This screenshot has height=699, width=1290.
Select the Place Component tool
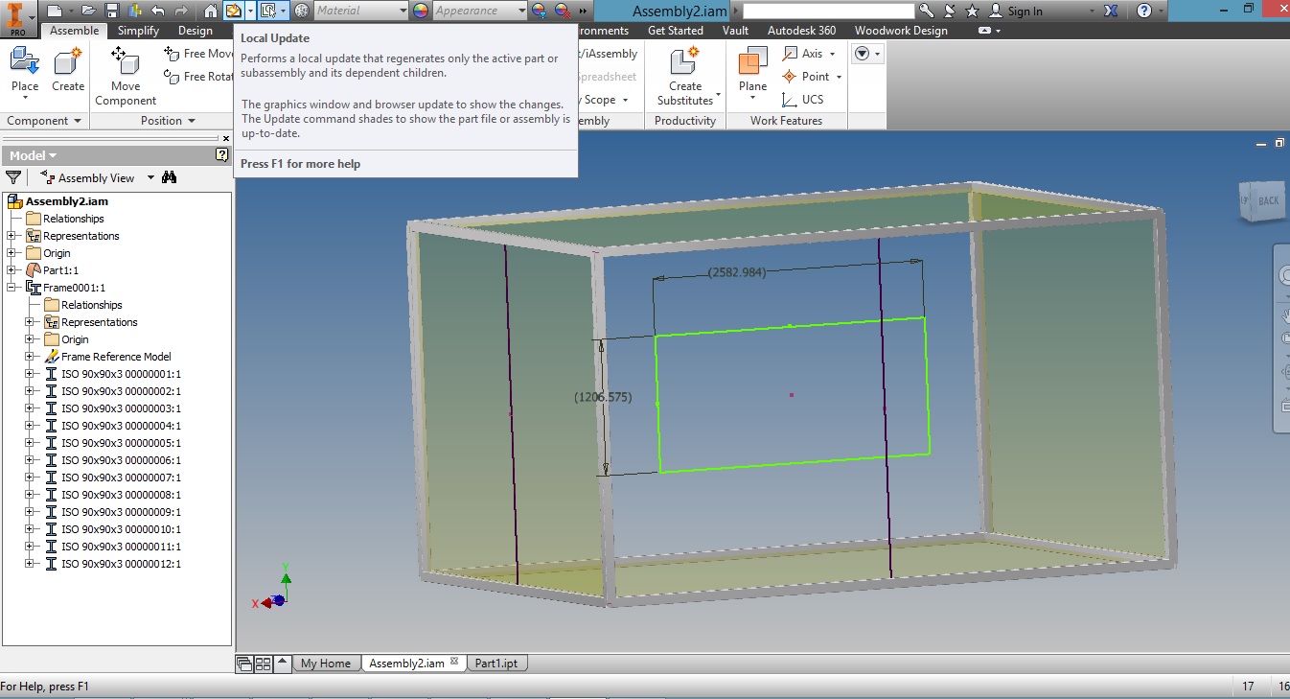pos(23,67)
